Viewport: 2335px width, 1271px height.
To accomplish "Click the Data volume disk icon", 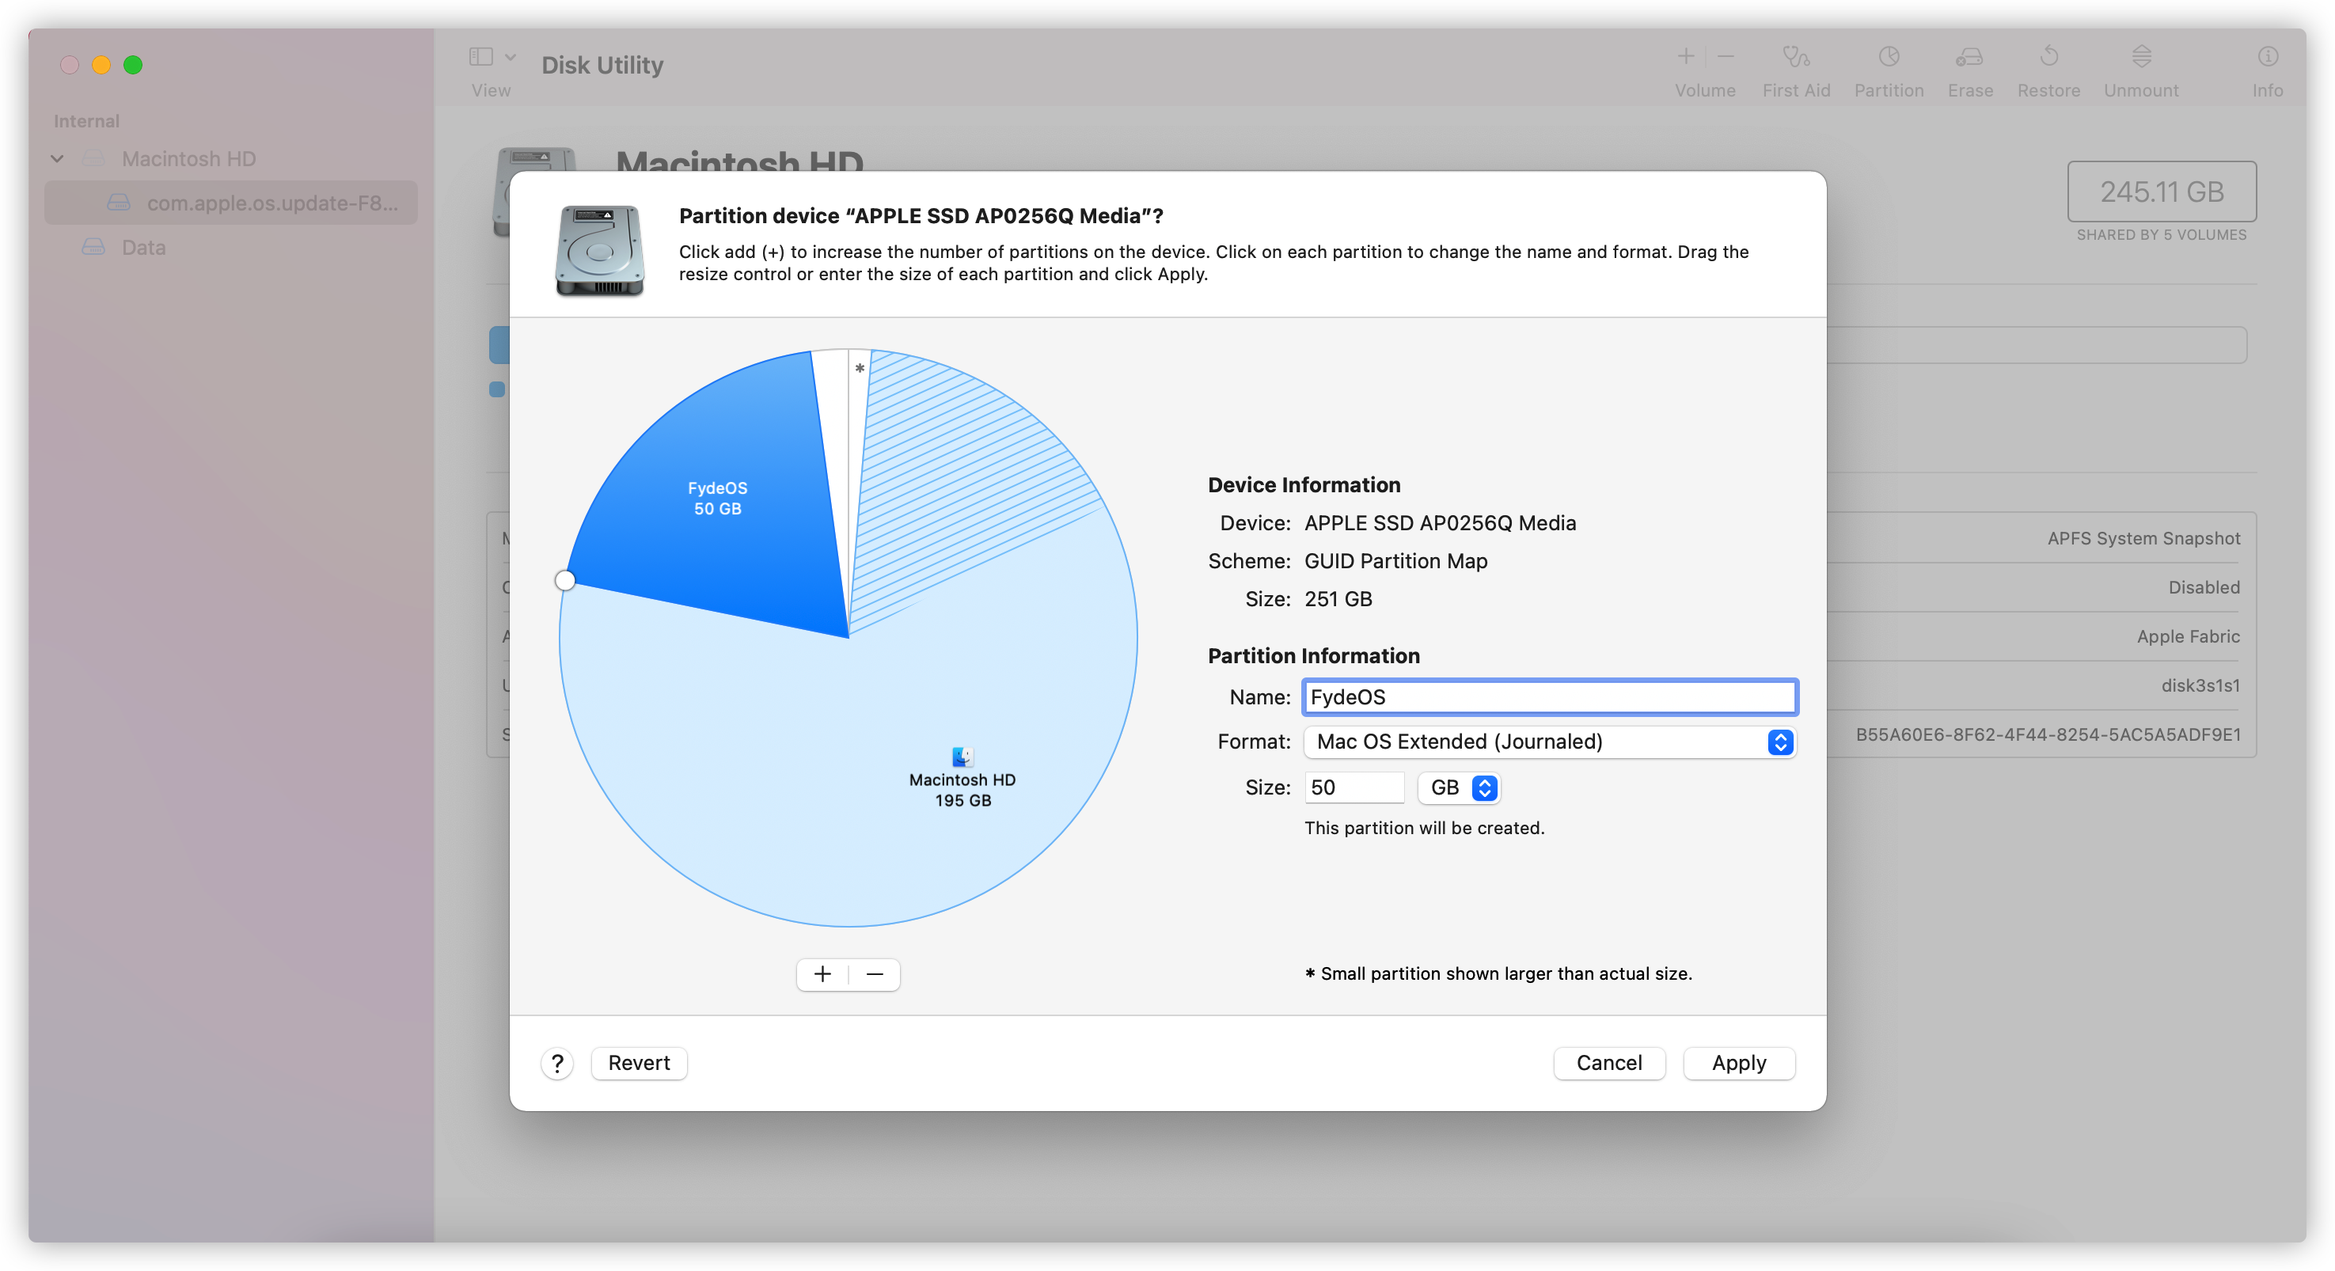I will [93, 247].
